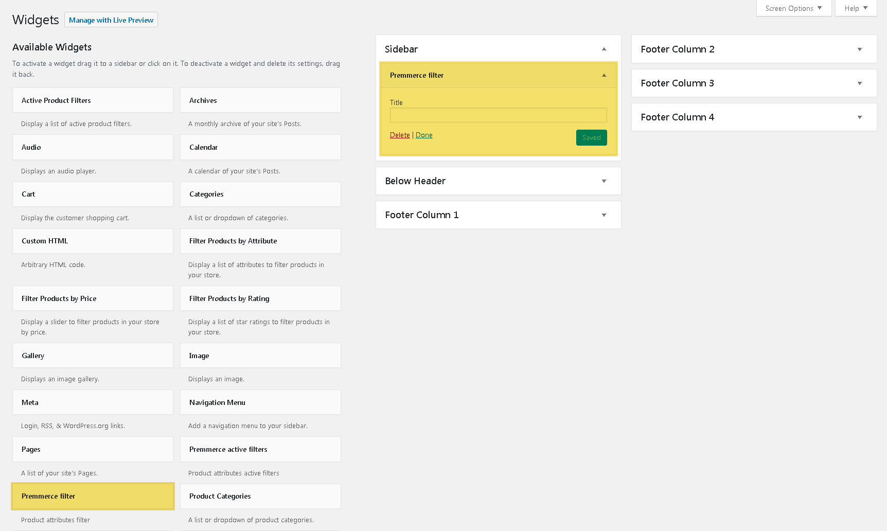Collapse the Premmerce filter widget in Sidebar
This screenshot has height=531, width=887.
tap(604, 75)
